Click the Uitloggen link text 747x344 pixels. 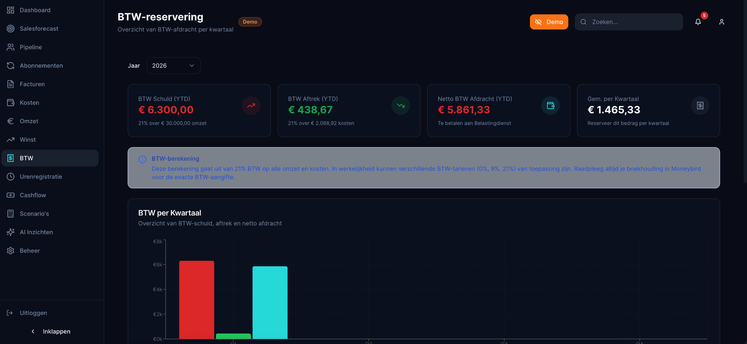(x=33, y=313)
